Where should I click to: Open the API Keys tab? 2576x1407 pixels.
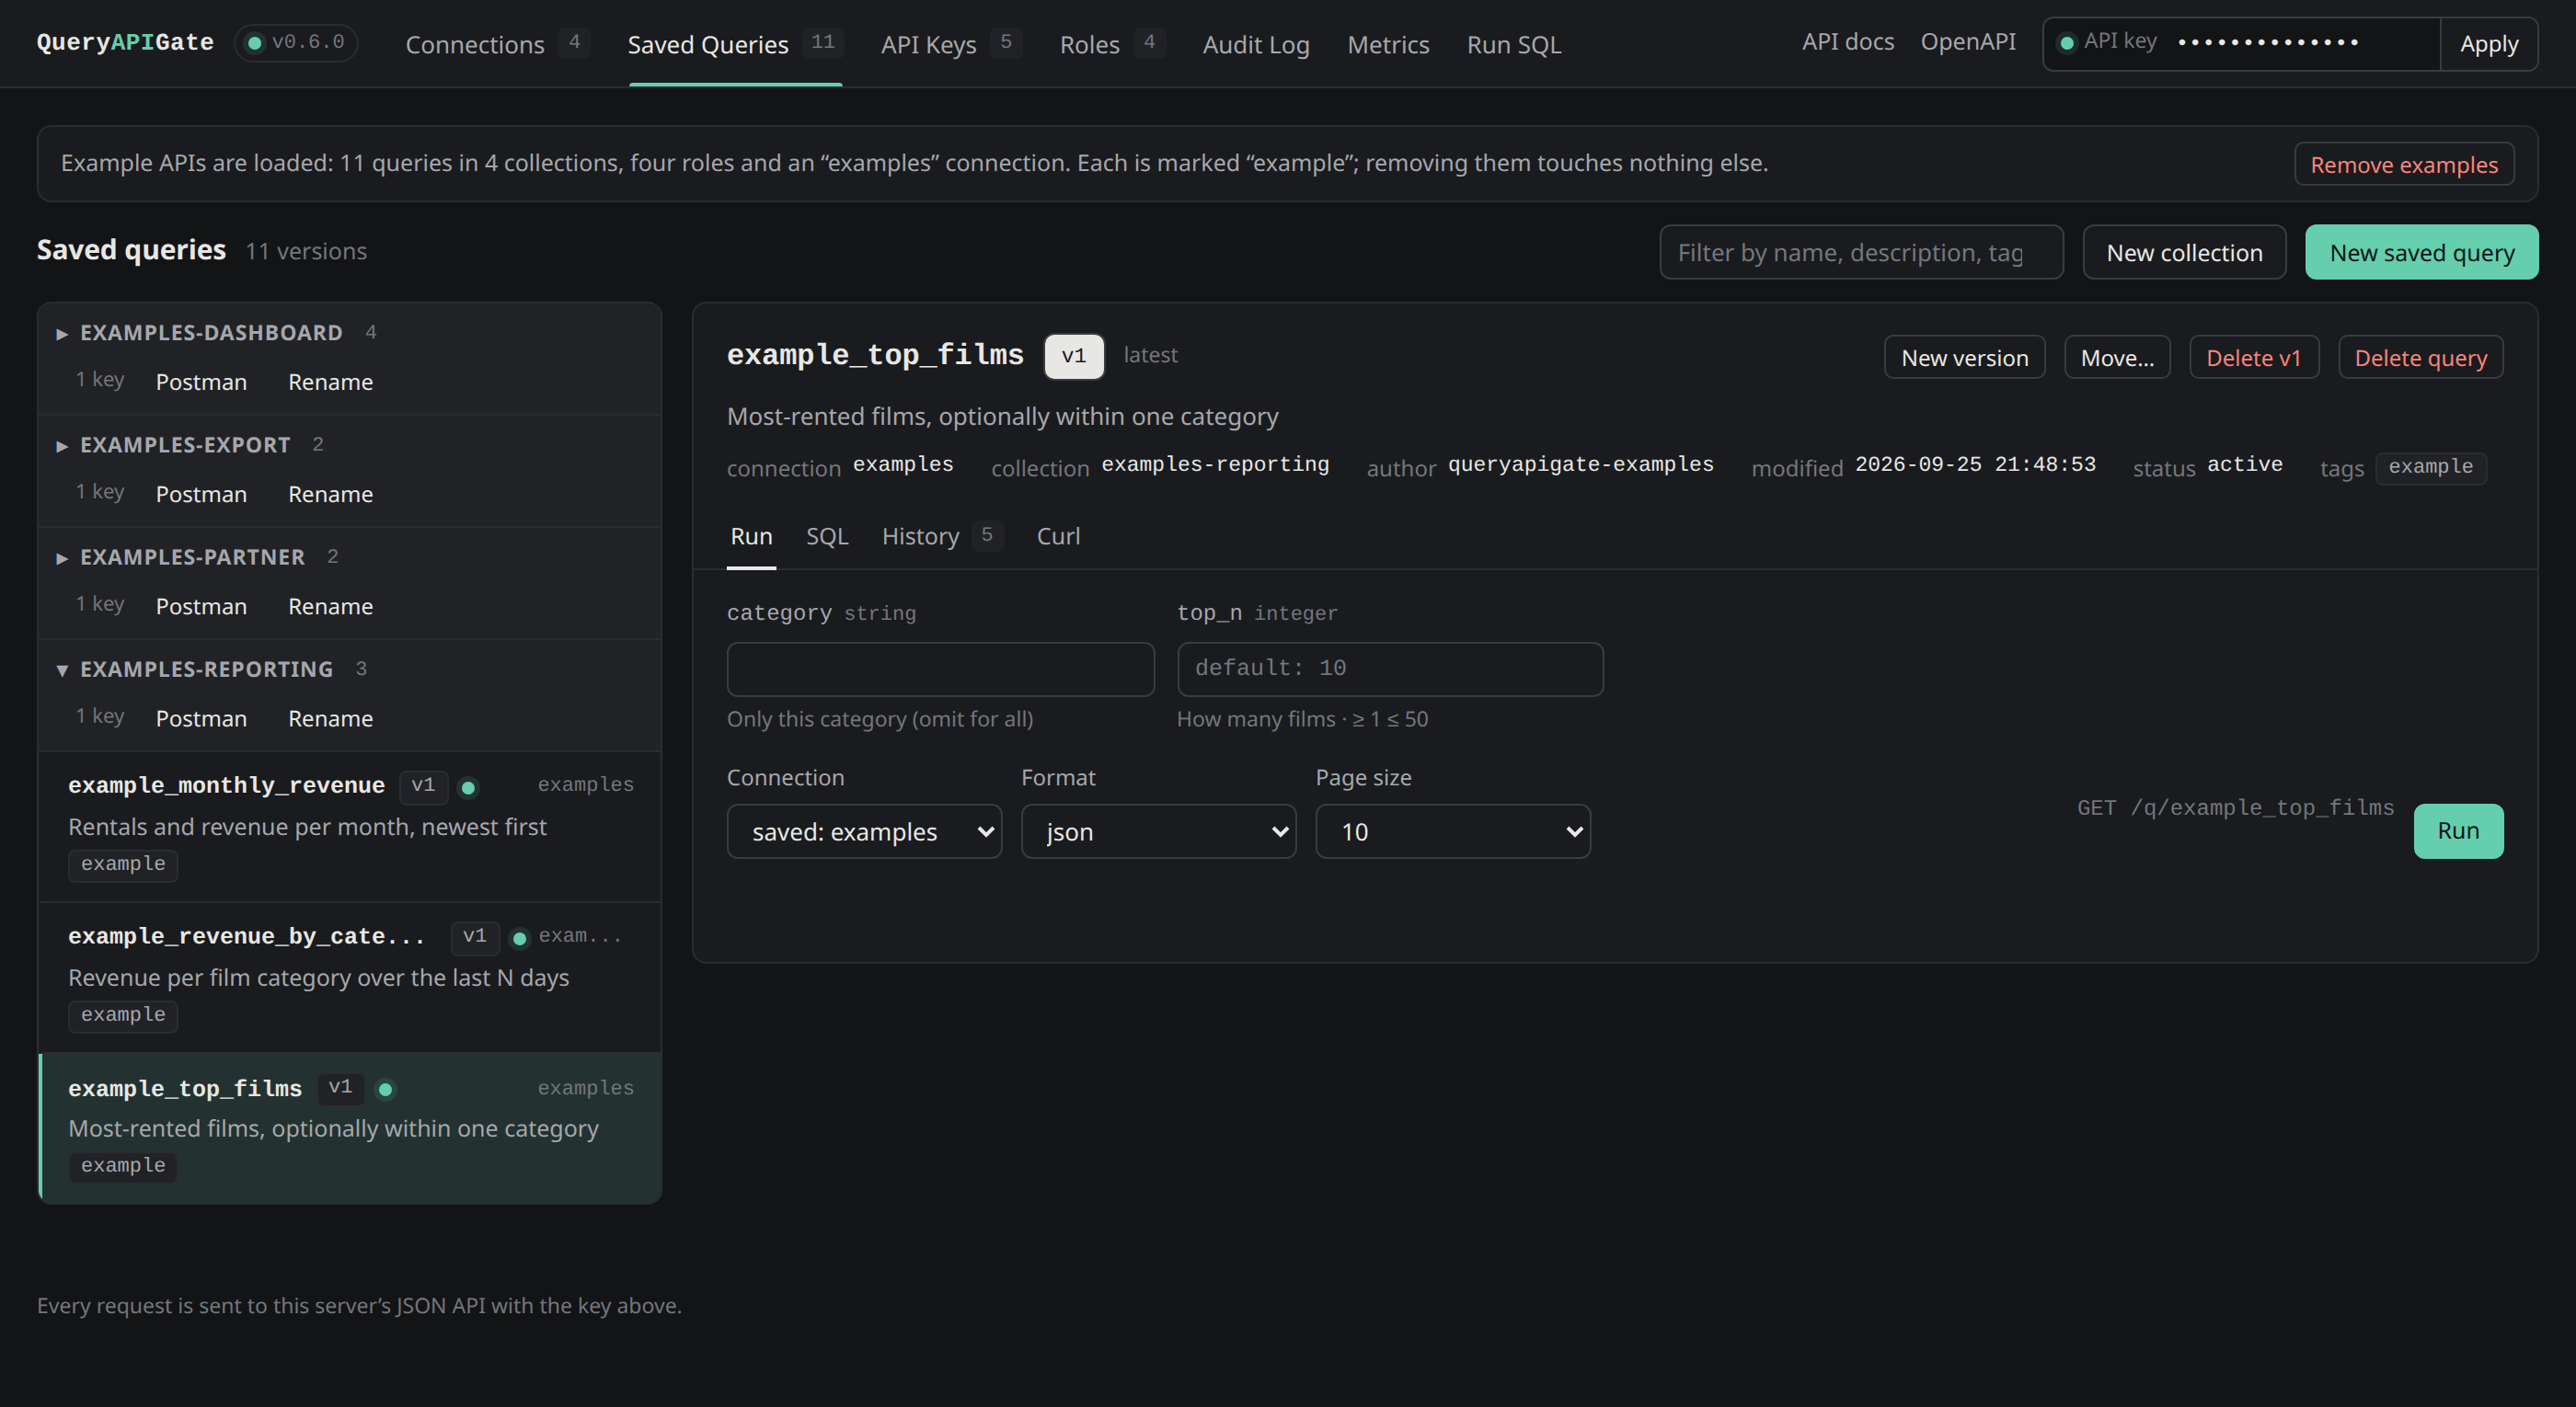pos(950,44)
